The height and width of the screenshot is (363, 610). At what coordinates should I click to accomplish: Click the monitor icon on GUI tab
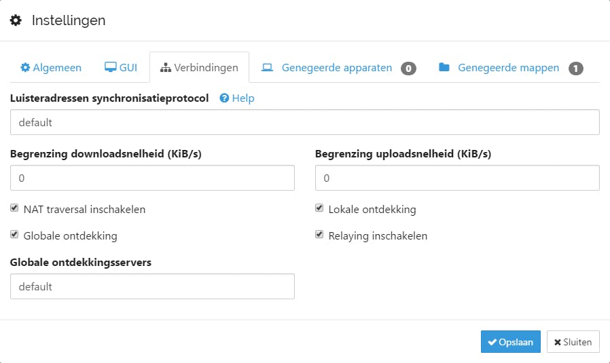point(110,68)
